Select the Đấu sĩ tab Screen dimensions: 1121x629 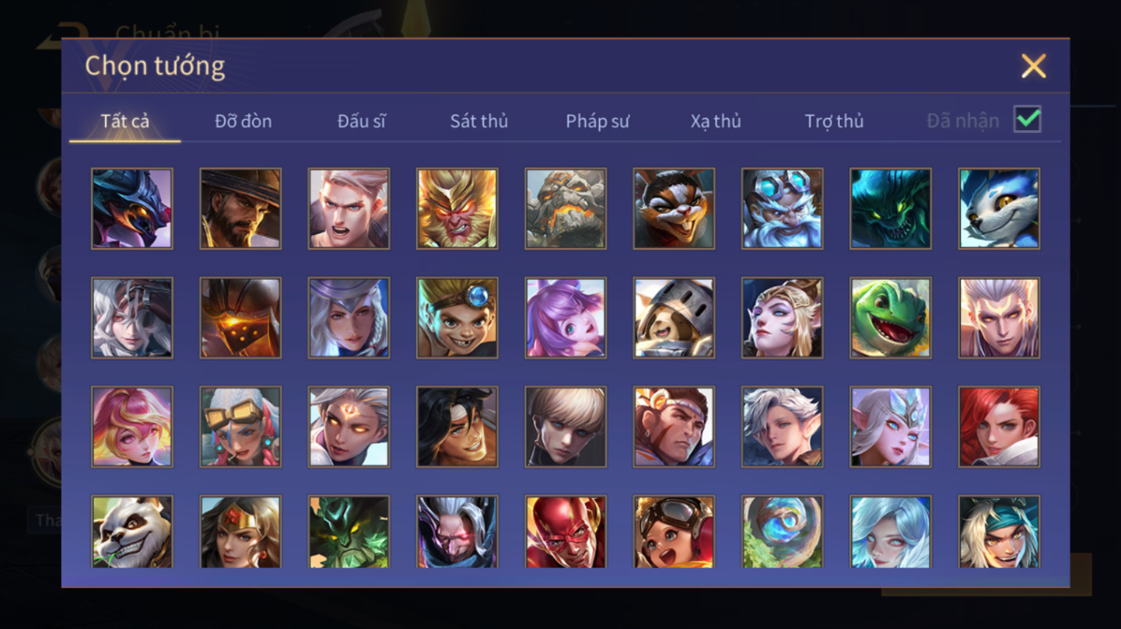(361, 122)
